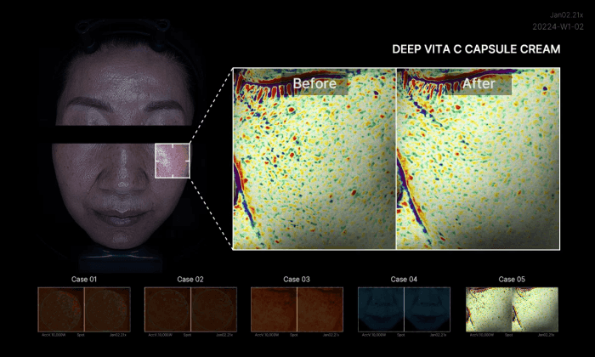Select the Case 05 left color-map thumbnail
Viewport: 595px width, 357px height.
(x=488, y=305)
